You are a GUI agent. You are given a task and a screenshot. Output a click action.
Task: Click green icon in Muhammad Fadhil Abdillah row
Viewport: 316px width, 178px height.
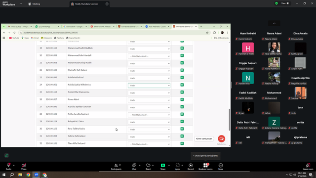[182, 48]
